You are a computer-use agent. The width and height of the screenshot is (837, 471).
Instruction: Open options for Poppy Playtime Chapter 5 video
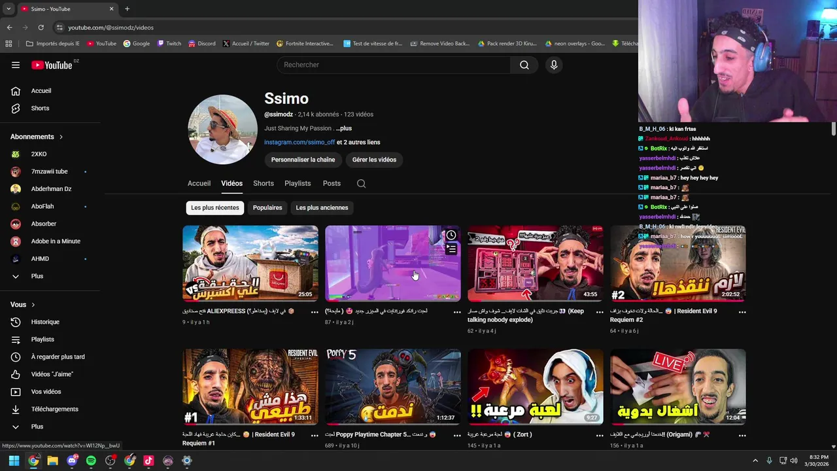point(457,435)
